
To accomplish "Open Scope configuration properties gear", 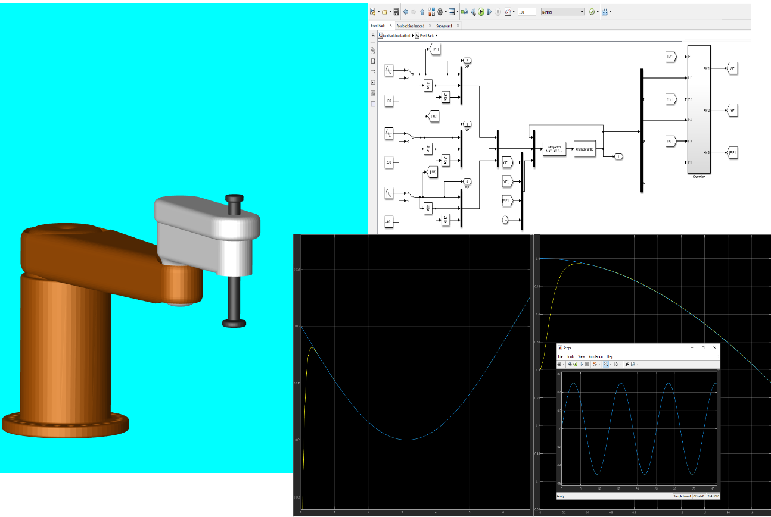I will coord(559,364).
